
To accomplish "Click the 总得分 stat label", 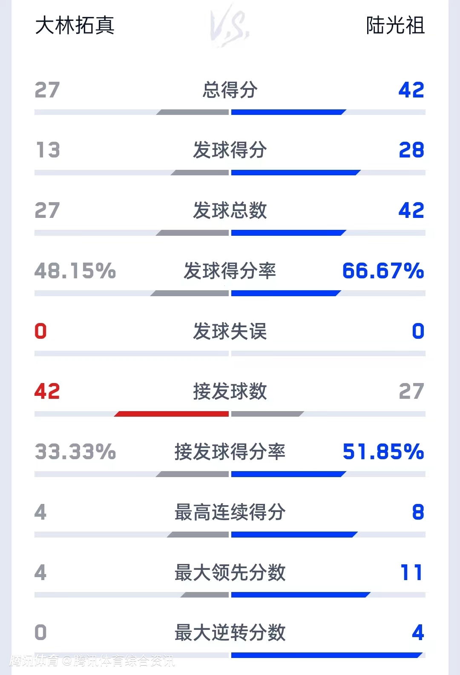I will coord(230,90).
